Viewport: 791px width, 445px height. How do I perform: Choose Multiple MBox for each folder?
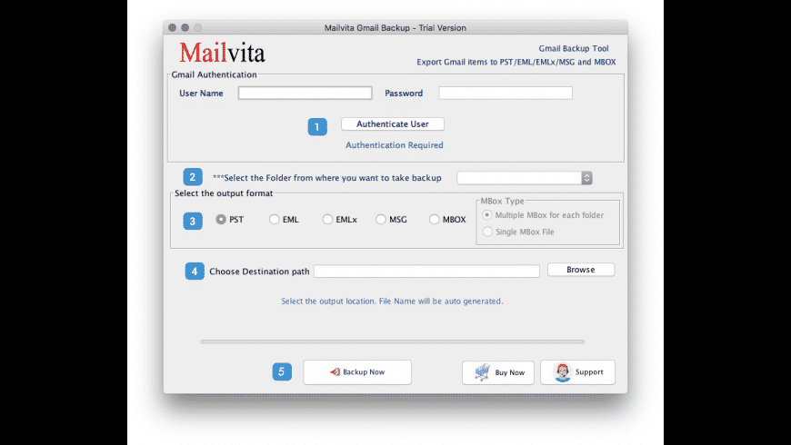click(487, 215)
